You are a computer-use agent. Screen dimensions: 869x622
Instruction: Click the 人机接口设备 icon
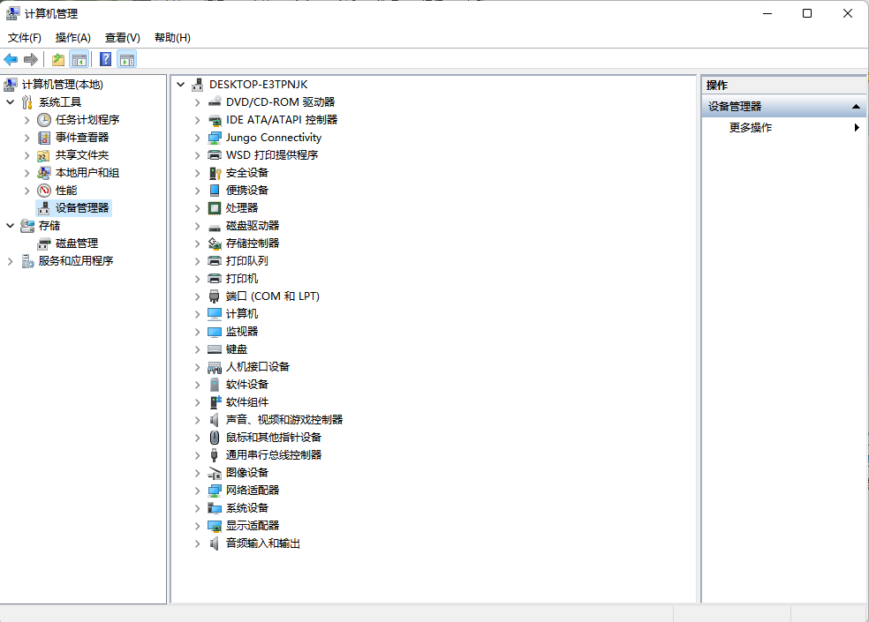pyautogui.click(x=215, y=367)
